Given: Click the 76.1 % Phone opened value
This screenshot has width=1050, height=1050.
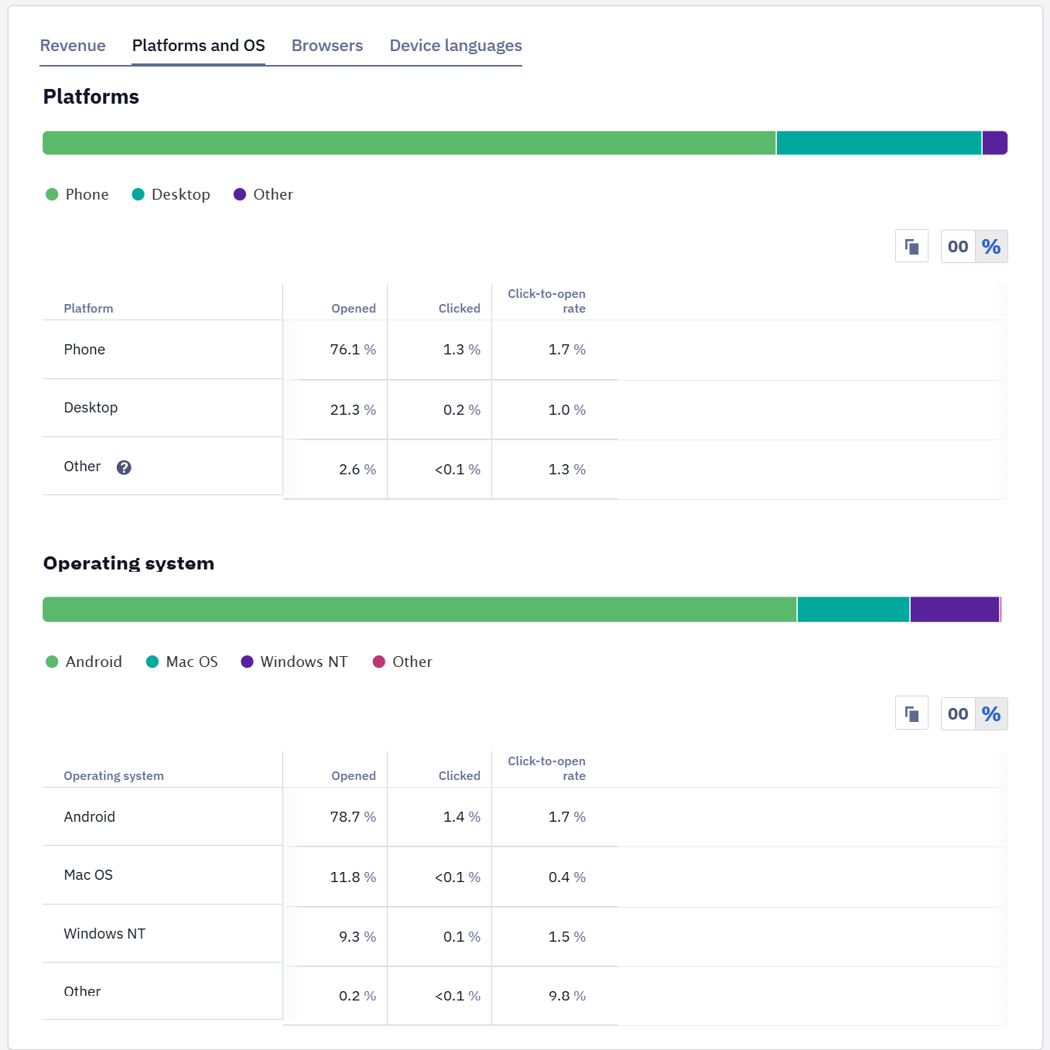Looking at the screenshot, I should (x=353, y=350).
